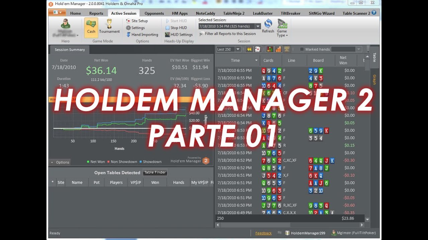
Task: Click the 325 hands count value
Action: (147, 70)
